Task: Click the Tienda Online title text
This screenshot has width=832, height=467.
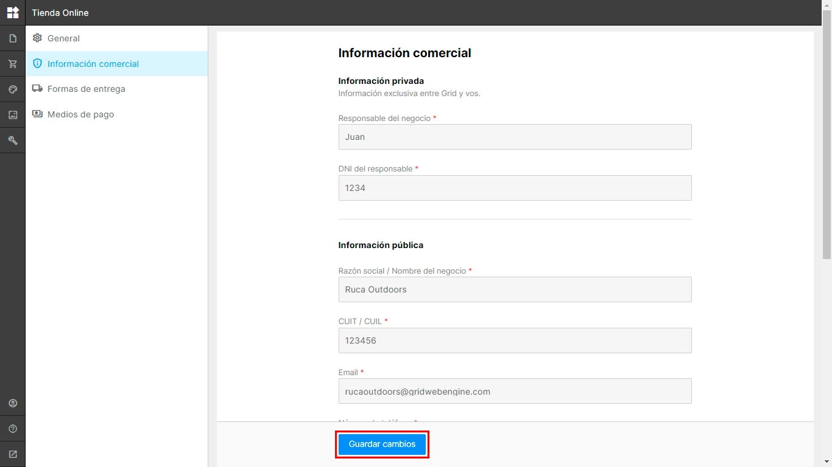Action: 60,13
